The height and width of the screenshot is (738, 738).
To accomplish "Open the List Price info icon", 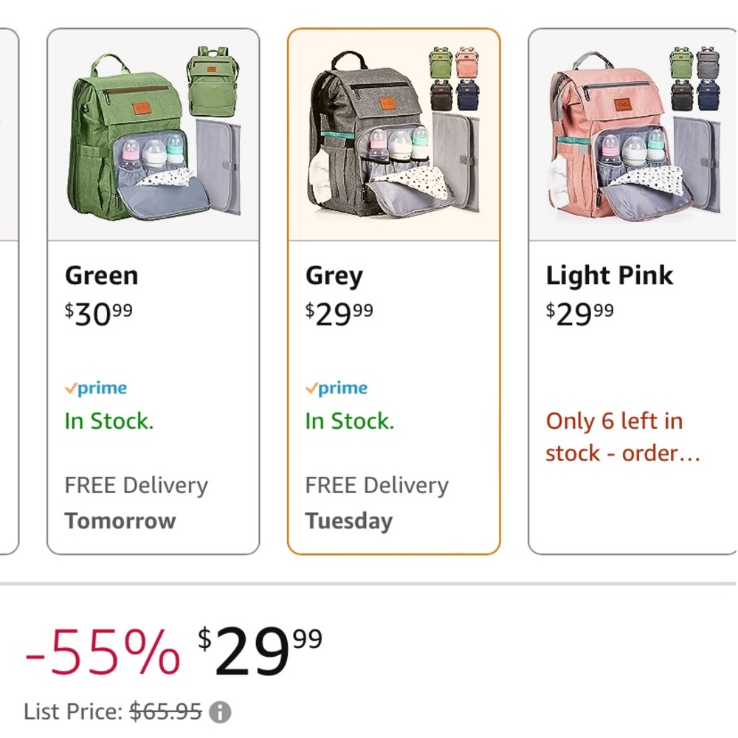I will coord(221,711).
